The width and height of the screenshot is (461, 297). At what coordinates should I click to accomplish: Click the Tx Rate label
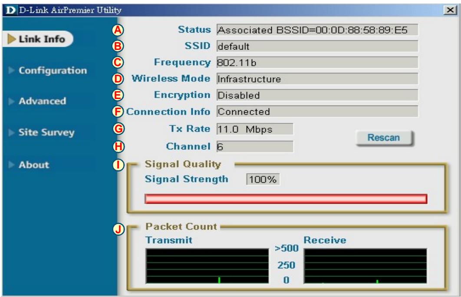[190, 129]
